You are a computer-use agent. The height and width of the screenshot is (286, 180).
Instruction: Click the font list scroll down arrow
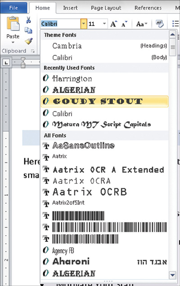(172, 274)
